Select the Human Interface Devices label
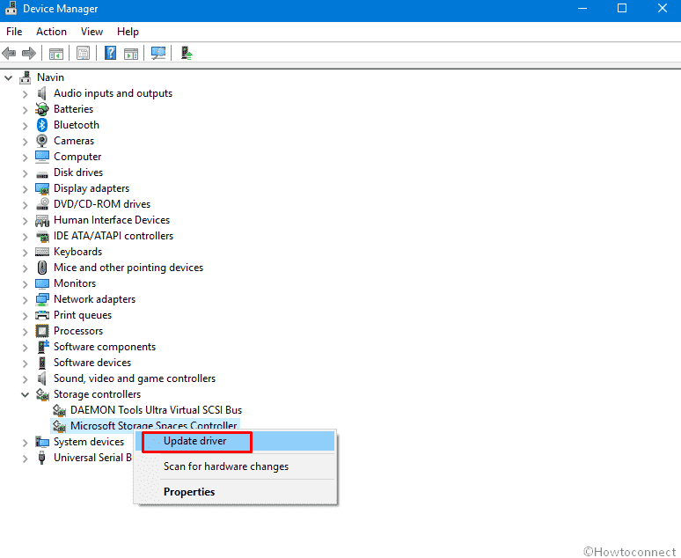 tap(112, 220)
